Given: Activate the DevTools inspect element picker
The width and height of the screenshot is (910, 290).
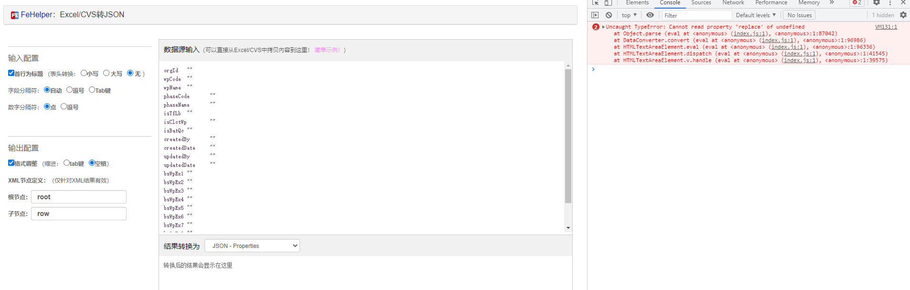Looking at the screenshot, I should [x=595, y=3].
